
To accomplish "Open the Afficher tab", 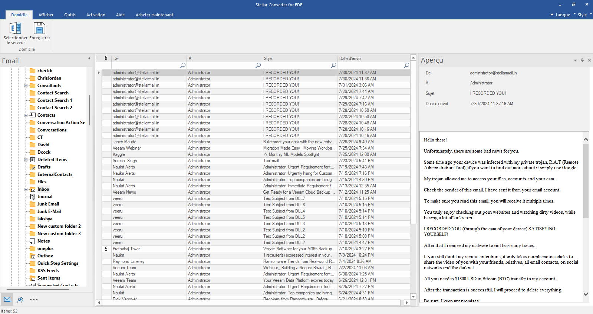I will click(46, 15).
